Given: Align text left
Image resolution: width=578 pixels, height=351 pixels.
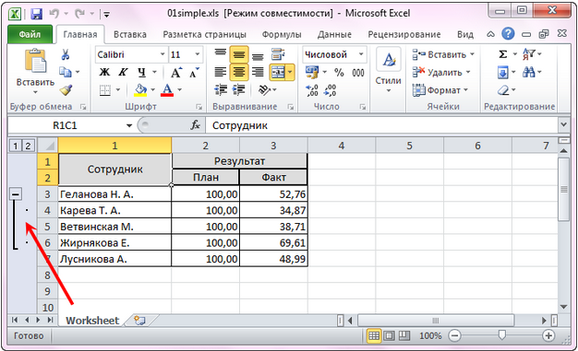Looking at the screenshot, I should point(221,72).
